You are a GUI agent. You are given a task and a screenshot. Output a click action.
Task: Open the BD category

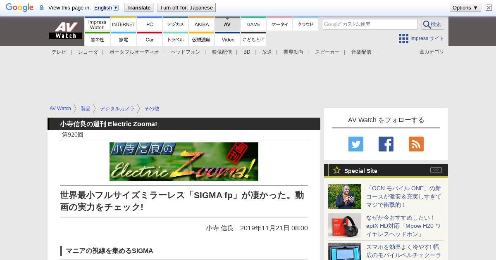click(247, 52)
